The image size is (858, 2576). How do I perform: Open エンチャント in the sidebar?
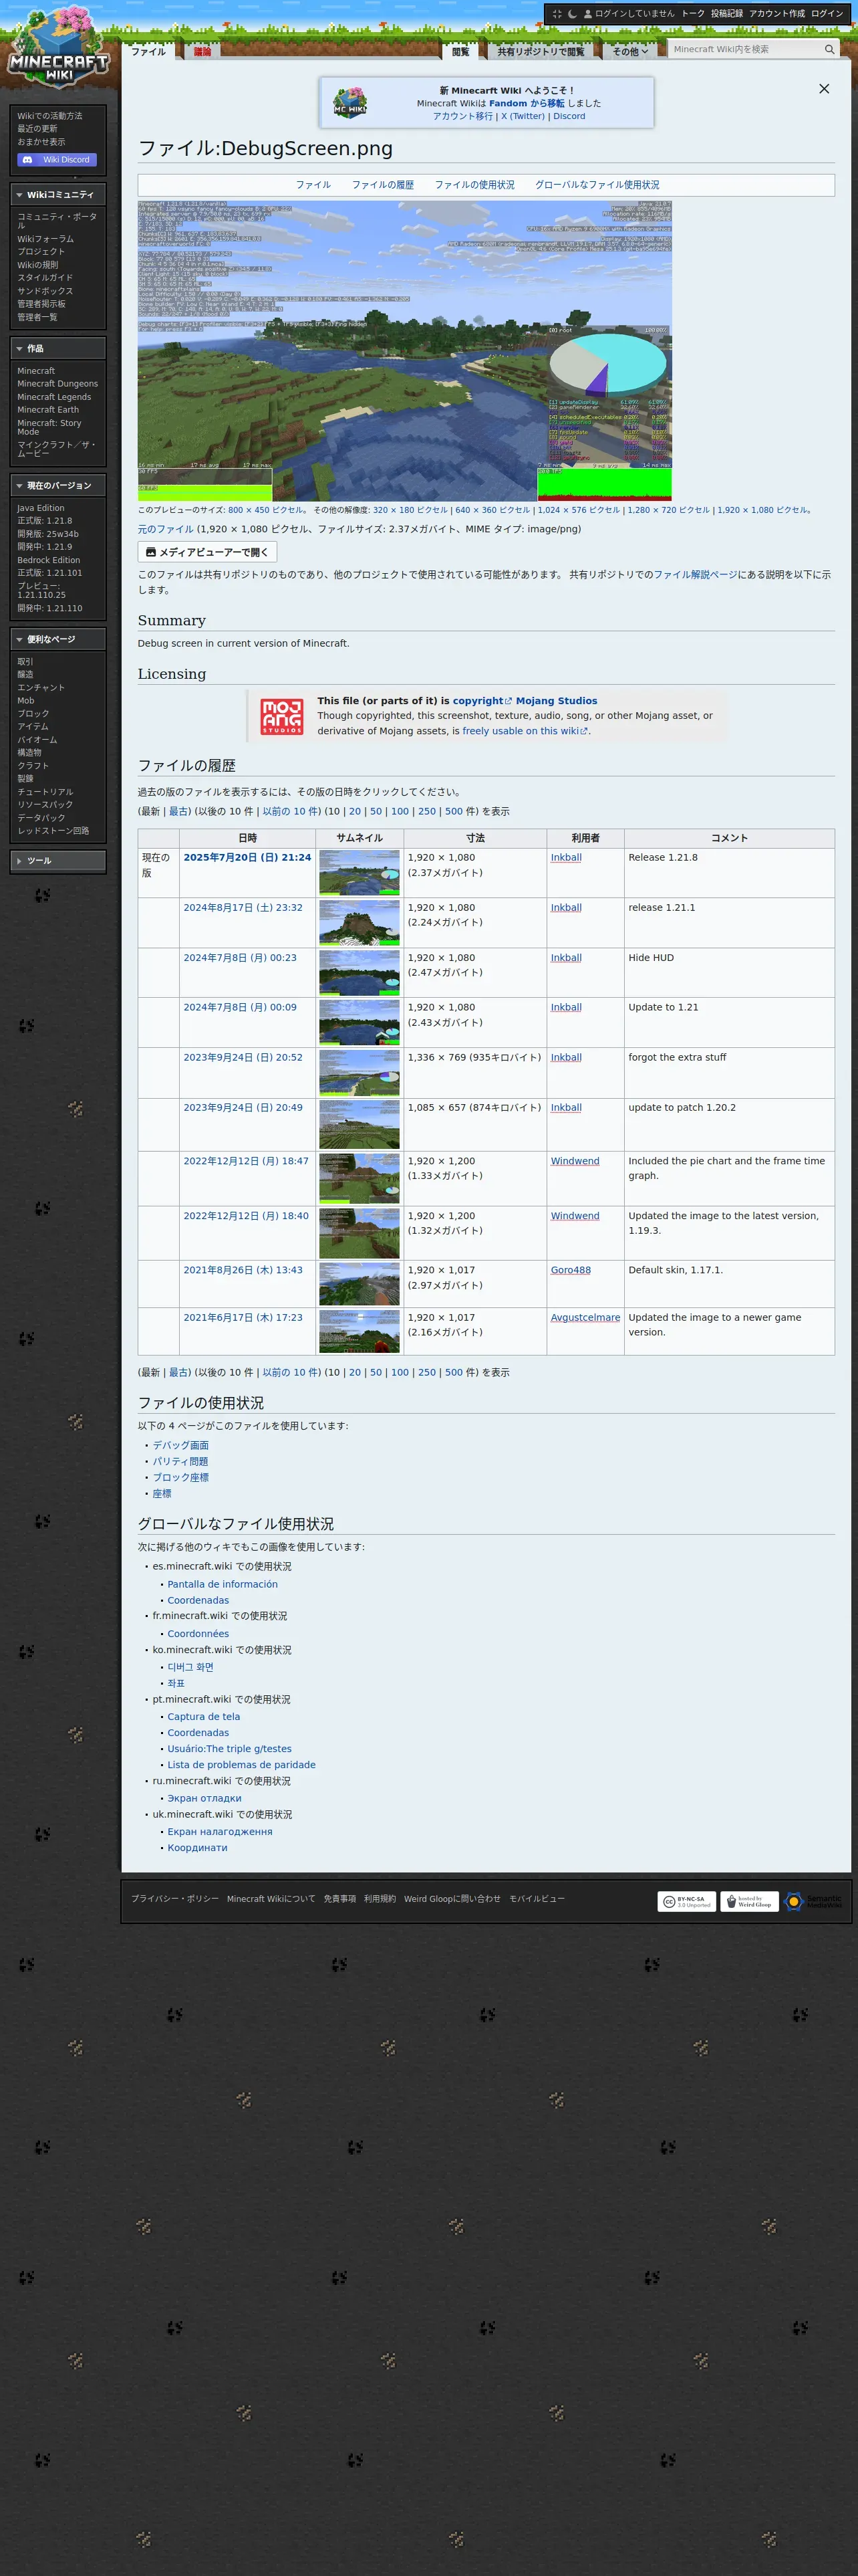point(41,688)
